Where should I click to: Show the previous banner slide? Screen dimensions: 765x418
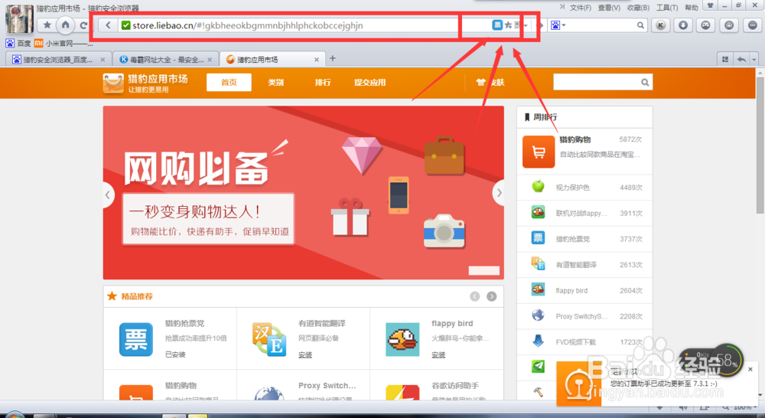(109, 194)
